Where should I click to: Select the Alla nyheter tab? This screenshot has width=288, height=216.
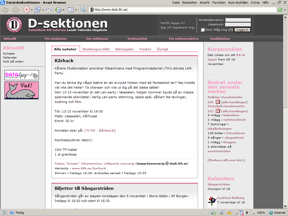[x=65, y=49]
